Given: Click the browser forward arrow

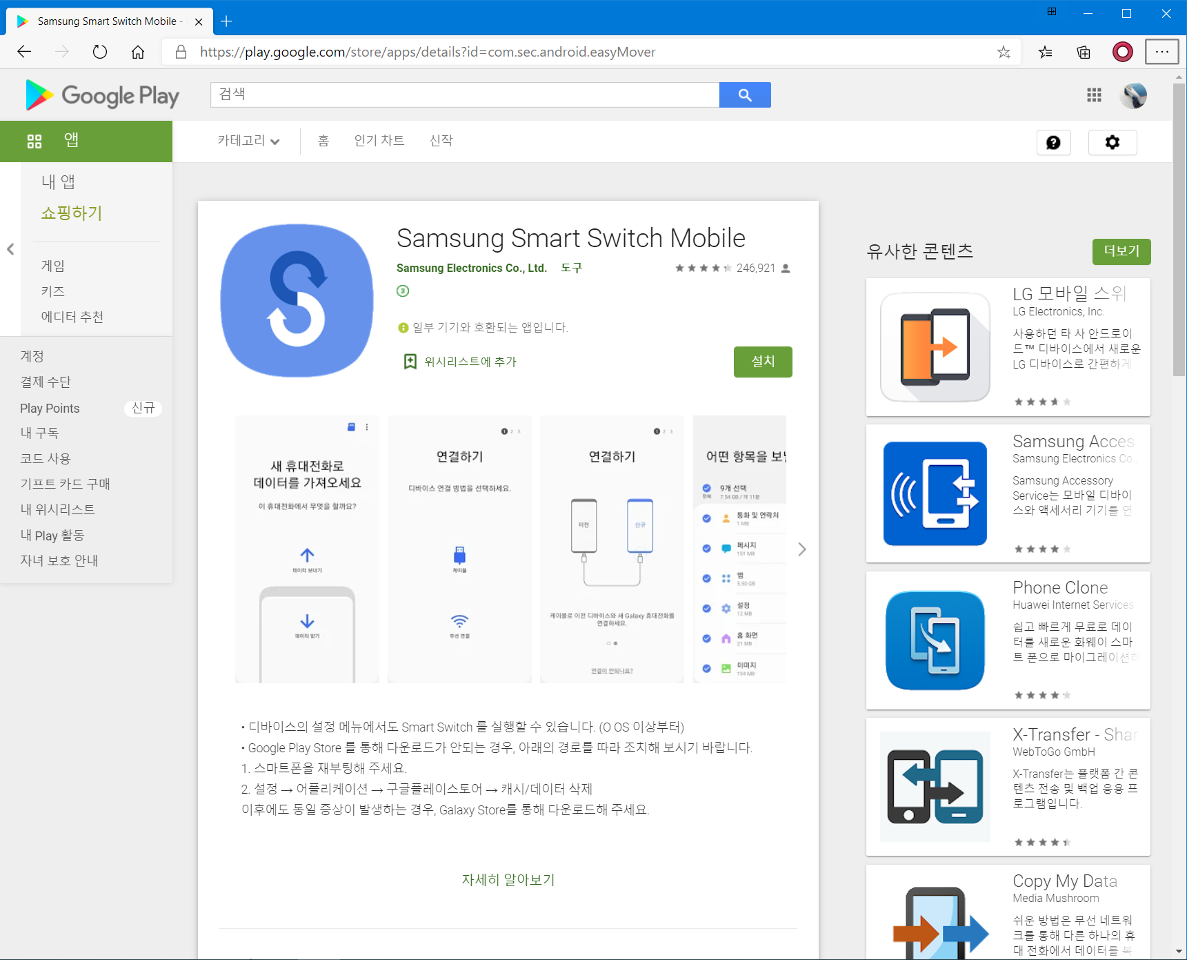Looking at the screenshot, I should [x=62, y=52].
